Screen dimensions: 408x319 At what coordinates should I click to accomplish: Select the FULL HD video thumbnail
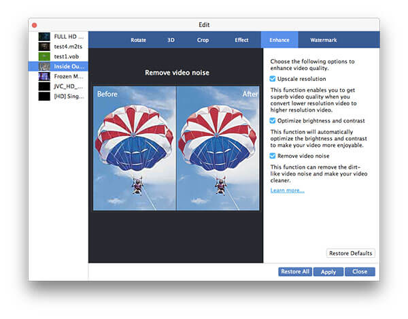coord(44,36)
